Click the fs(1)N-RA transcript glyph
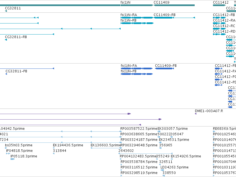Screen dimensions: 236x177 [x=137, y=18]
